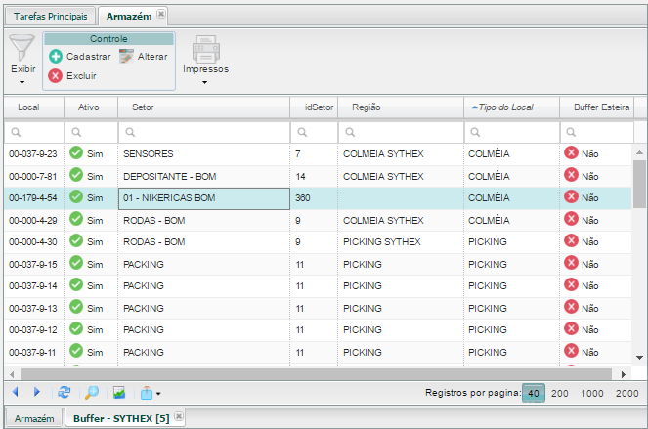Click green Ativo check for 00-037-9-12

tap(76, 329)
